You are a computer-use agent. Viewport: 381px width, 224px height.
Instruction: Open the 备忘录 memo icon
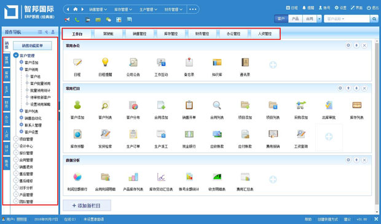[x=189, y=62]
